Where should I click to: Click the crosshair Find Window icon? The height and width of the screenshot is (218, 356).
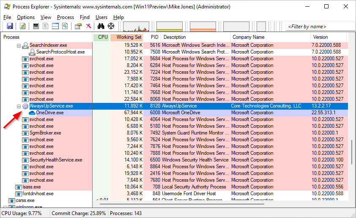tap(111, 26)
